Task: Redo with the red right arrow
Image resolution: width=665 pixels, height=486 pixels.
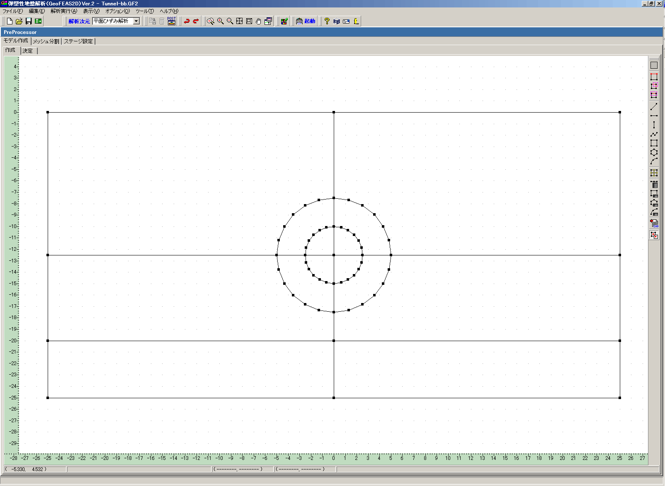Action: tap(196, 21)
